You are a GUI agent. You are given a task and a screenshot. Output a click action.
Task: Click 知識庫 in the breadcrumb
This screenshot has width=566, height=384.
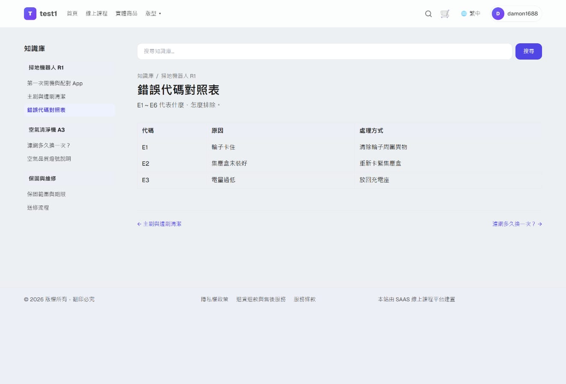point(146,76)
